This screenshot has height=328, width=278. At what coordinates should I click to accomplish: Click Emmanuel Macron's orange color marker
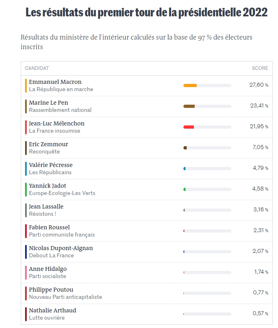pos(26,85)
